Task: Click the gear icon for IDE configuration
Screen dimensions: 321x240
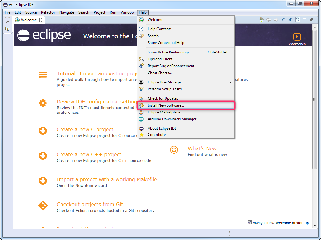Action: 43,103
